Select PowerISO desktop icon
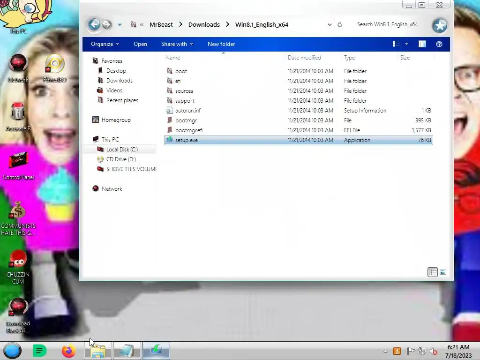 54,68
